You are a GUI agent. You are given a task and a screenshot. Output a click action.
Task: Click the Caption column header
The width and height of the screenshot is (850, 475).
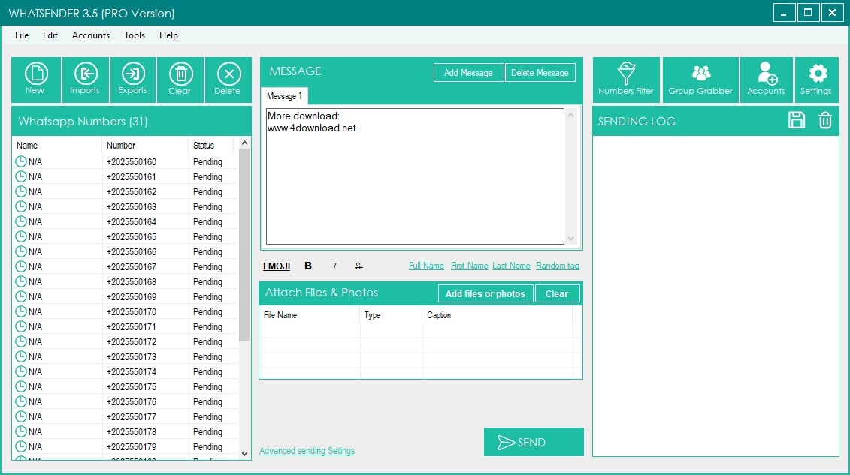[x=497, y=315]
